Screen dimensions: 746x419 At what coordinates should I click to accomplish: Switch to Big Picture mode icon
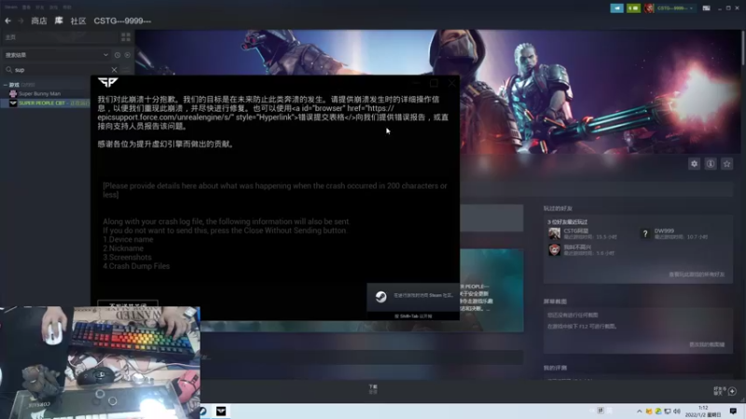(706, 8)
